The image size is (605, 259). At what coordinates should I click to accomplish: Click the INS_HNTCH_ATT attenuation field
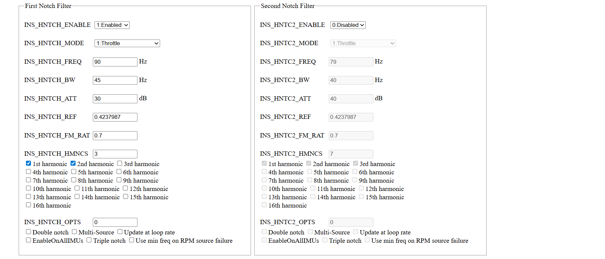(115, 99)
